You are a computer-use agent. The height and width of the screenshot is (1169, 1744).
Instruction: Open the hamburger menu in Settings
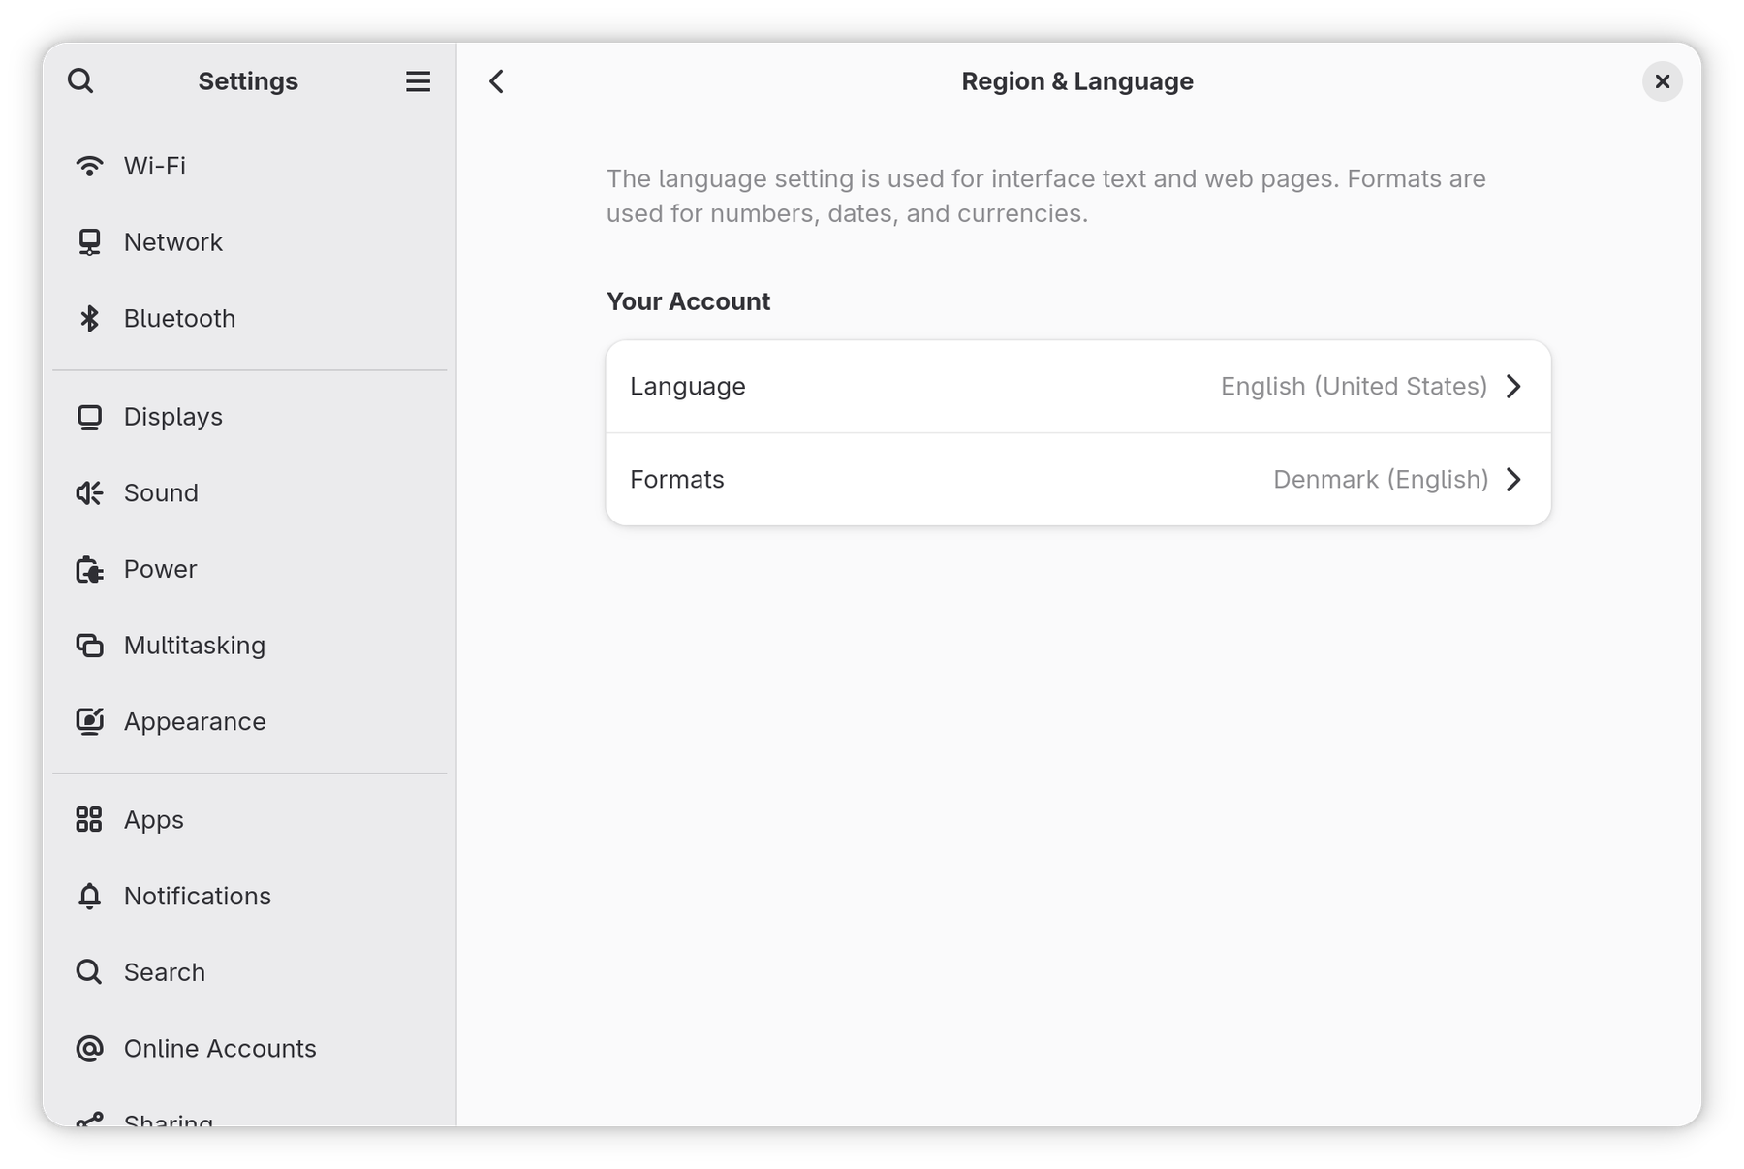pyautogui.click(x=418, y=81)
